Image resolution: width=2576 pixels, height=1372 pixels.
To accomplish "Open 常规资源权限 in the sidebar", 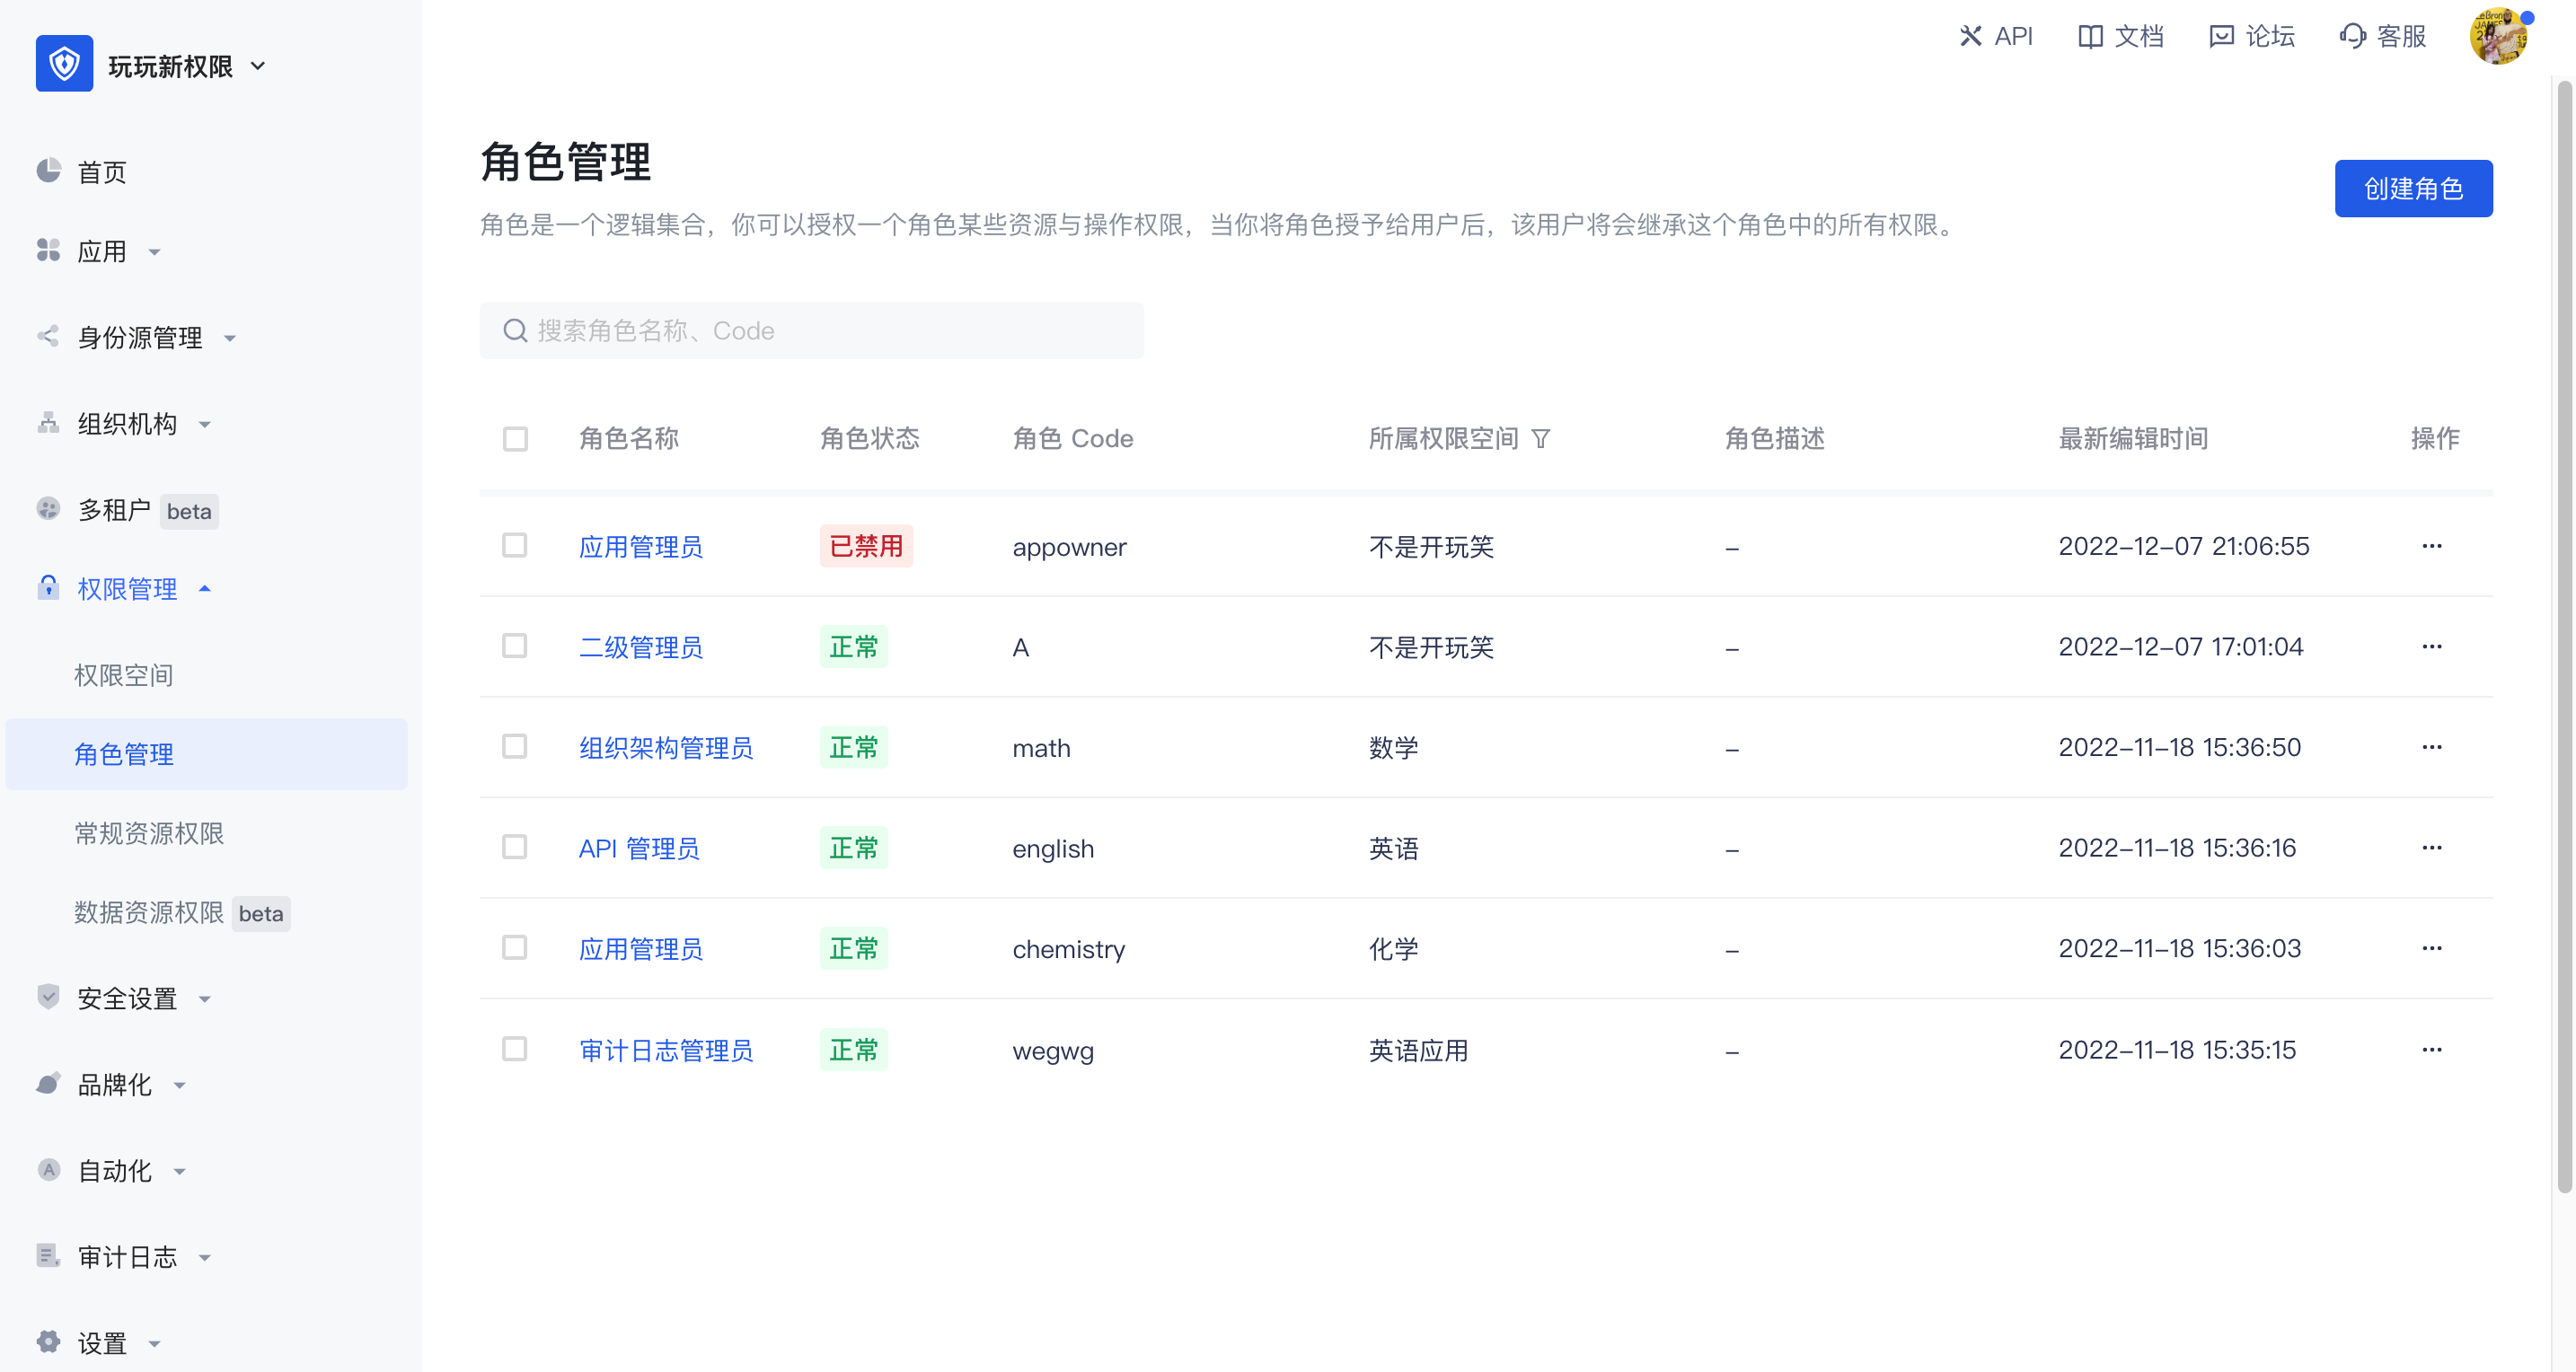I will [x=149, y=833].
